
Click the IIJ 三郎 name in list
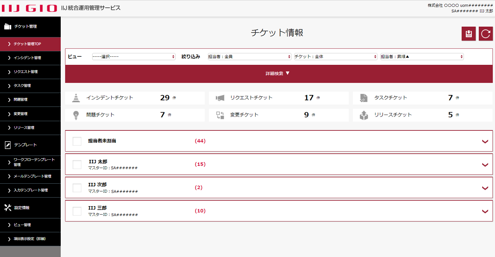[x=97, y=208]
